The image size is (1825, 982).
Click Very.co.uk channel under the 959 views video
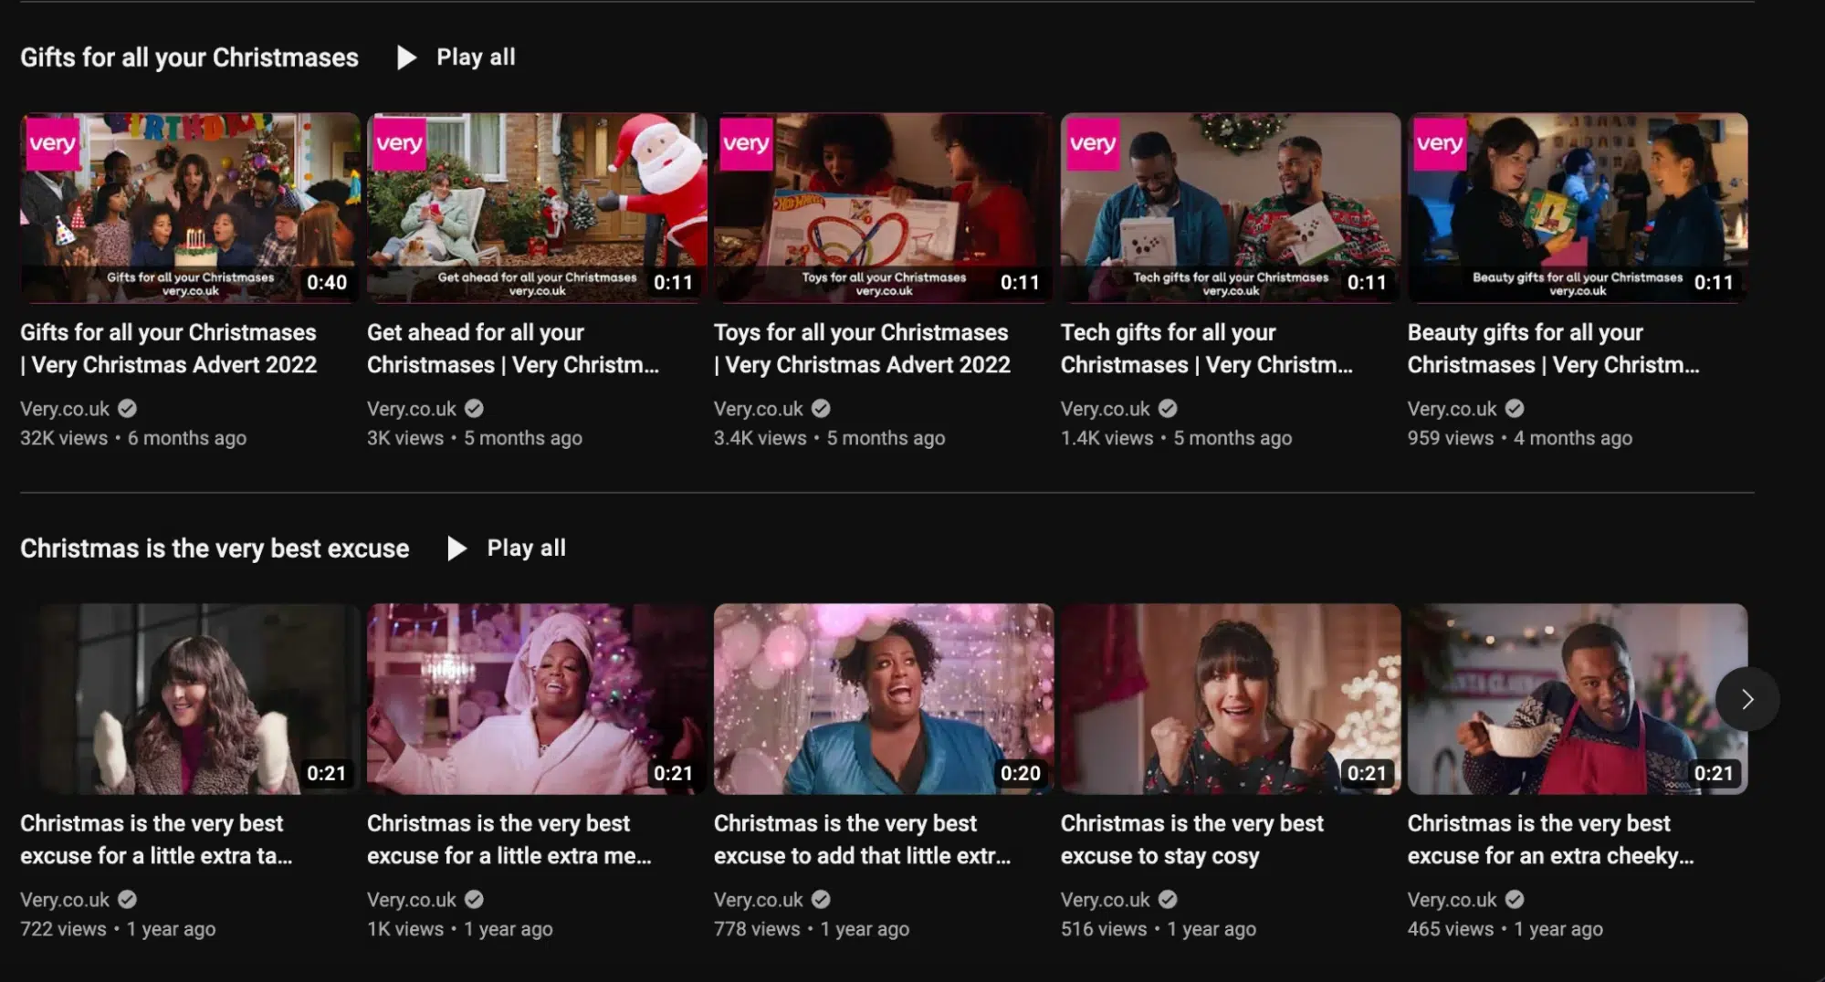click(1453, 409)
